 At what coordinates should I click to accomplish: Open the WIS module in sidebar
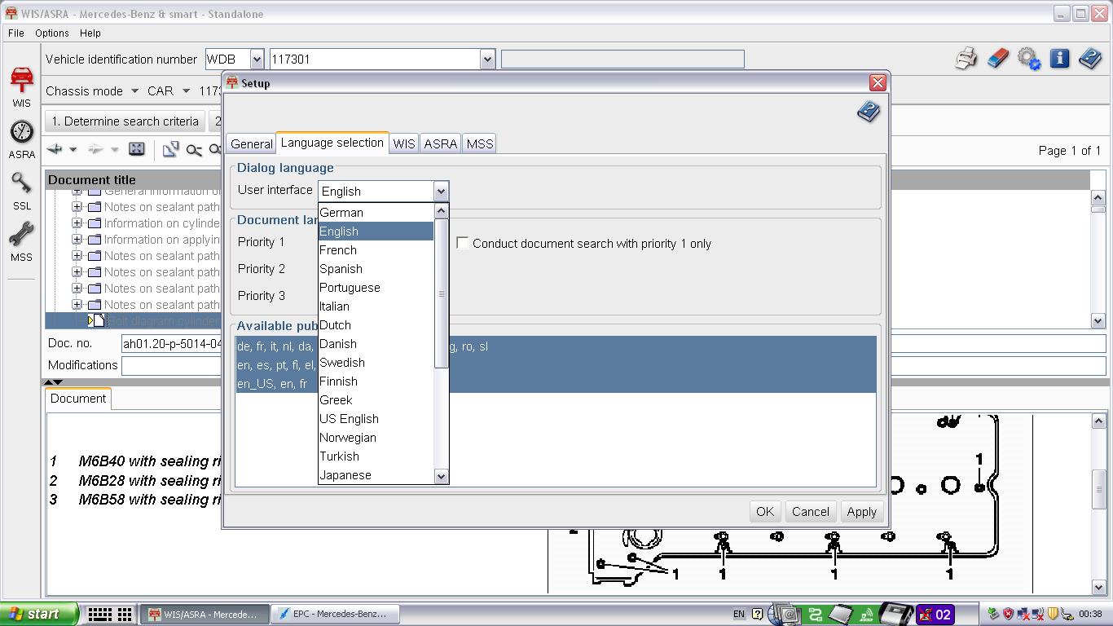tap(21, 86)
